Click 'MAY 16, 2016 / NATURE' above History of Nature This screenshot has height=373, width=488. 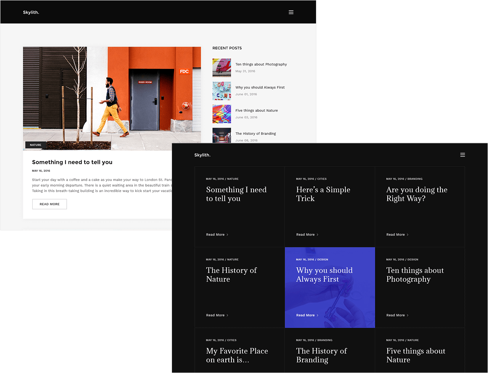point(222,259)
